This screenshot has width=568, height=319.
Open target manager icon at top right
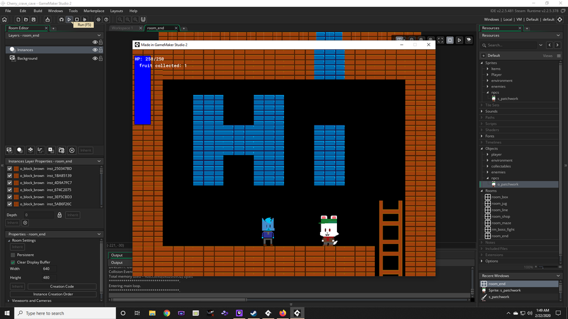click(x=560, y=20)
